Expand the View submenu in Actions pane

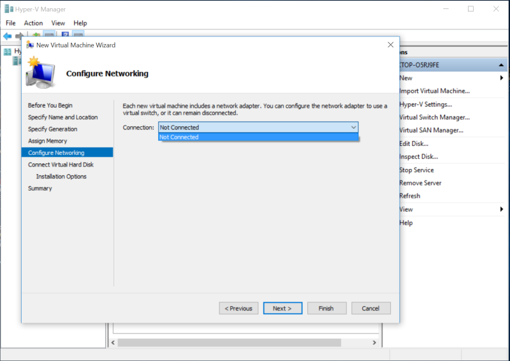pyautogui.click(x=502, y=209)
